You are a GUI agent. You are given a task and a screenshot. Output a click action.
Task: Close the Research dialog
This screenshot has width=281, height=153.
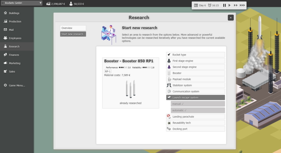pyautogui.click(x=231, y=18)
